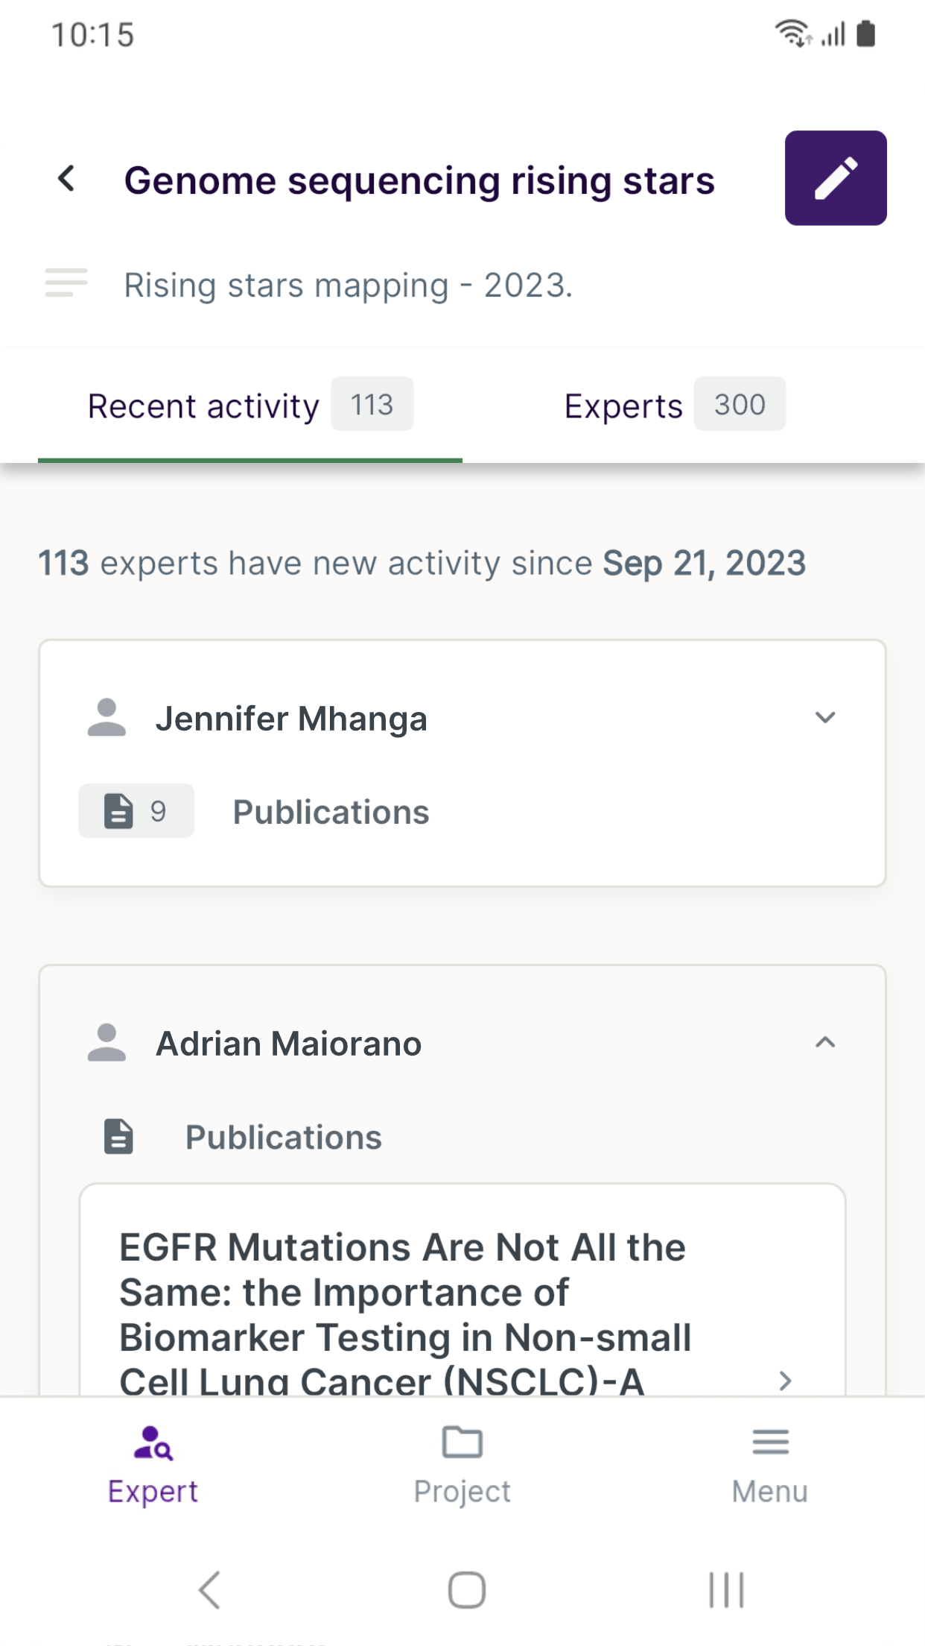Image resolution: width=925 pixels, height=1646 pixels.
Task: Tap the Android recent apps button
Action: click(726, 1590)
